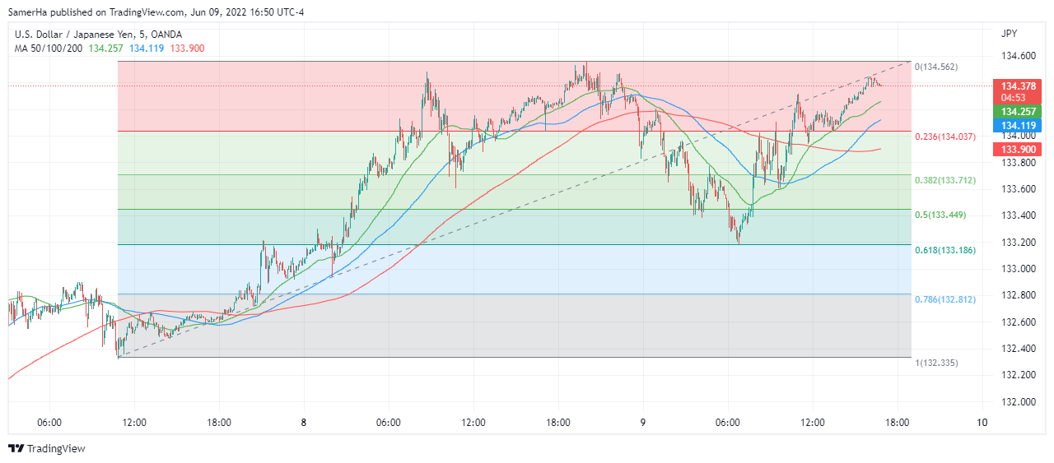Click the TradingView logo icon

pyautogui.click(x=16, y=448)
